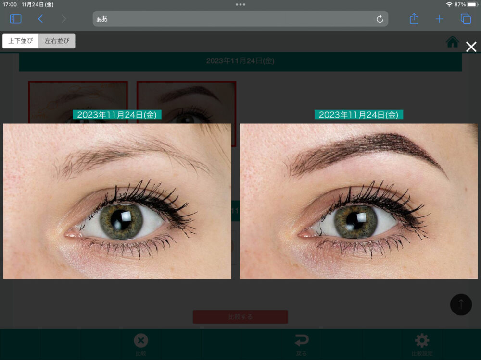Open the Safari sidebar panel
This screenshot has height=360, width=481.
point(16,19)
